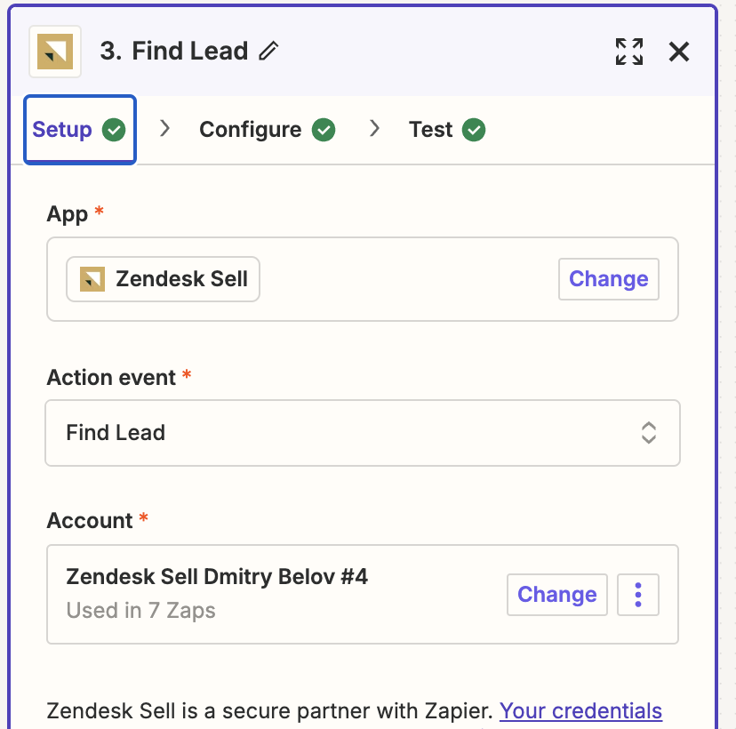Expand the panel to full screen

(x=629, y=52)
